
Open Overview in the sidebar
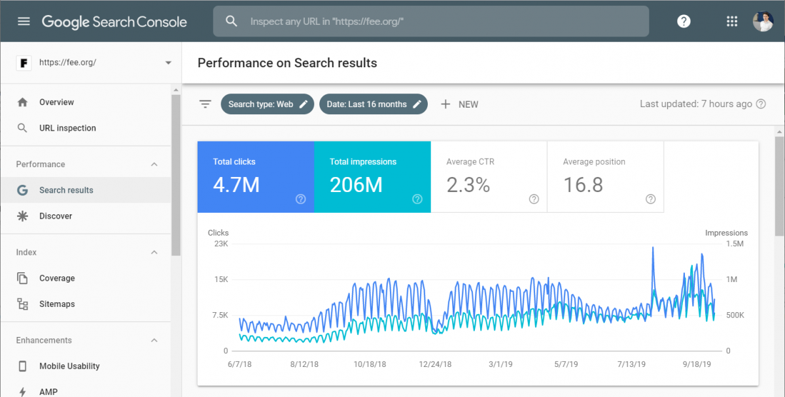point(85,102)
